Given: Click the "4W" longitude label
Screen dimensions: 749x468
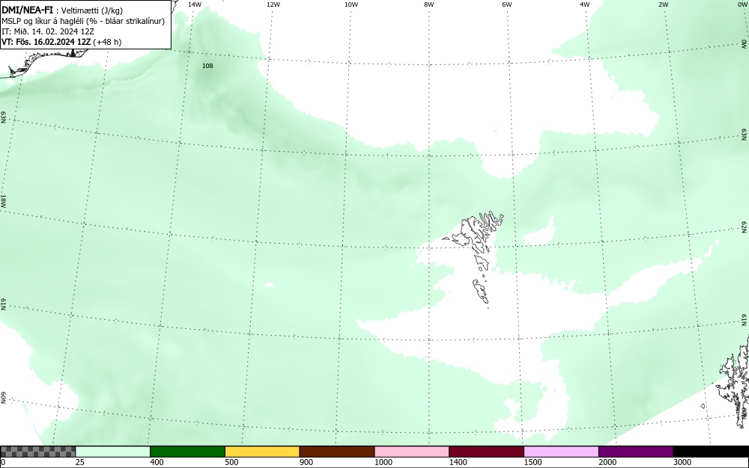Looking at the screenshot, I should coord(585,4).
